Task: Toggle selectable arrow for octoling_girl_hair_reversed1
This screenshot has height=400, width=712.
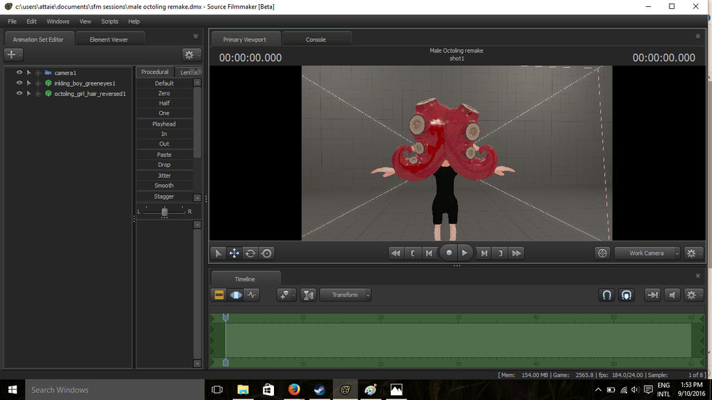Action: tap(29, 94)
